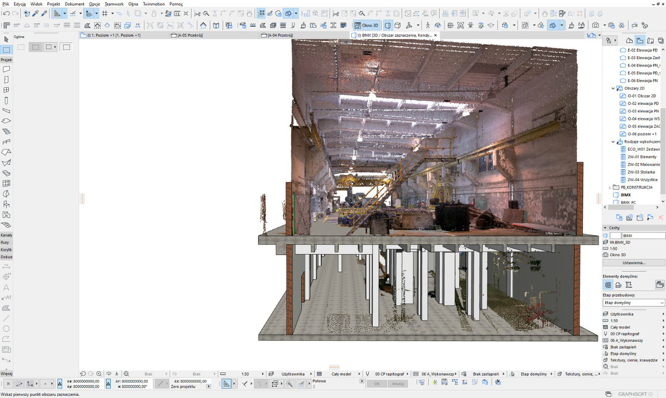
Task: Activate the syringe Inject Parameters icon
Action: pos(44,14)
